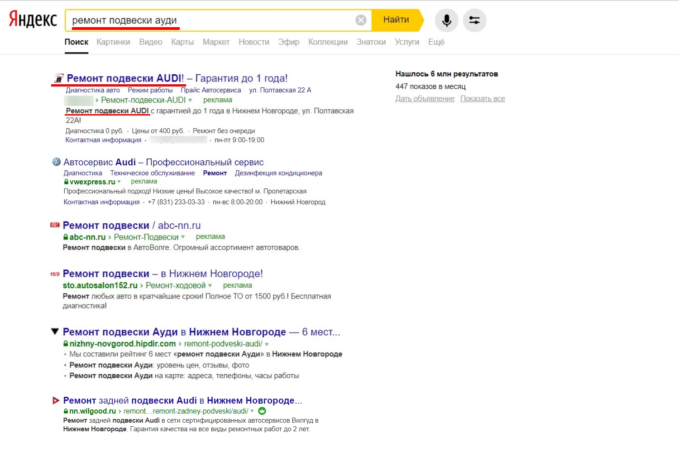This screenshot has width=679, height=453.
Task: Open the bold Ремонт sitelink under Автосервис Audi
Action: (215, 173)
